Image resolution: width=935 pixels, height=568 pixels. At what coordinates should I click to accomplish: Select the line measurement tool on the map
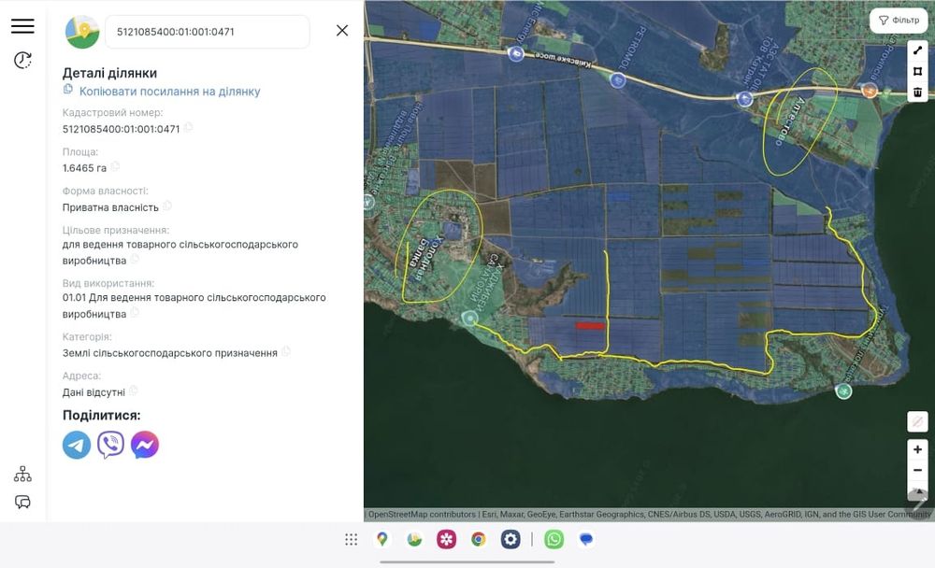click(917, 50)
